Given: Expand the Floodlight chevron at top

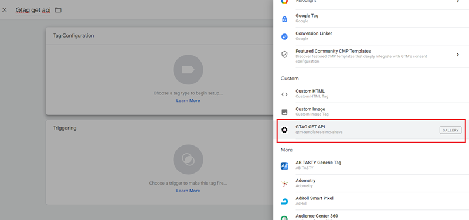Looking at the screenshot, I should (x=458, y=2).
